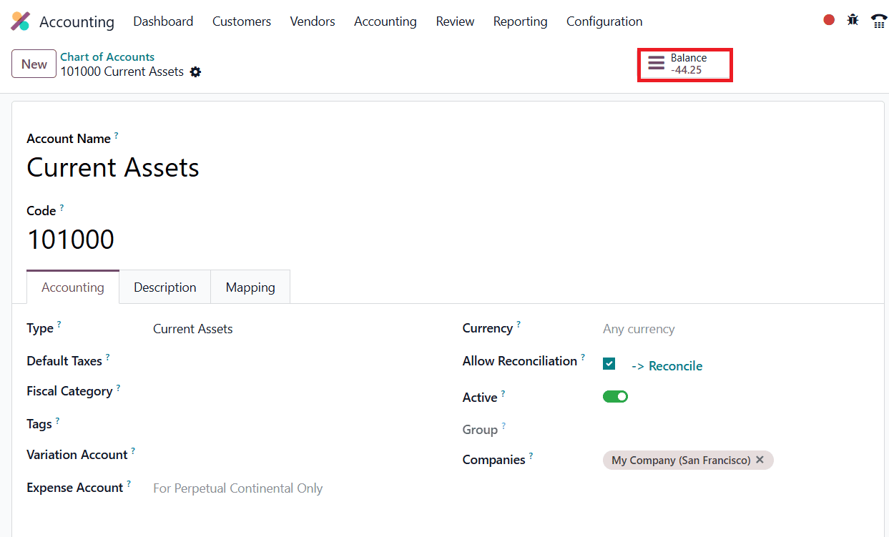Open the Configuration menu
Screen dimensions: 889x537
[x=604, y=21]
